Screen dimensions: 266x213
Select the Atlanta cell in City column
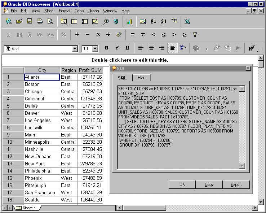(41, 77)
